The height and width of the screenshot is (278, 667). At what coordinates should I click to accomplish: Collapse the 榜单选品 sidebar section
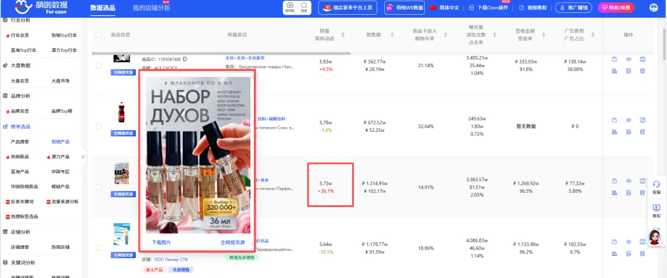[x=20, y=126]
